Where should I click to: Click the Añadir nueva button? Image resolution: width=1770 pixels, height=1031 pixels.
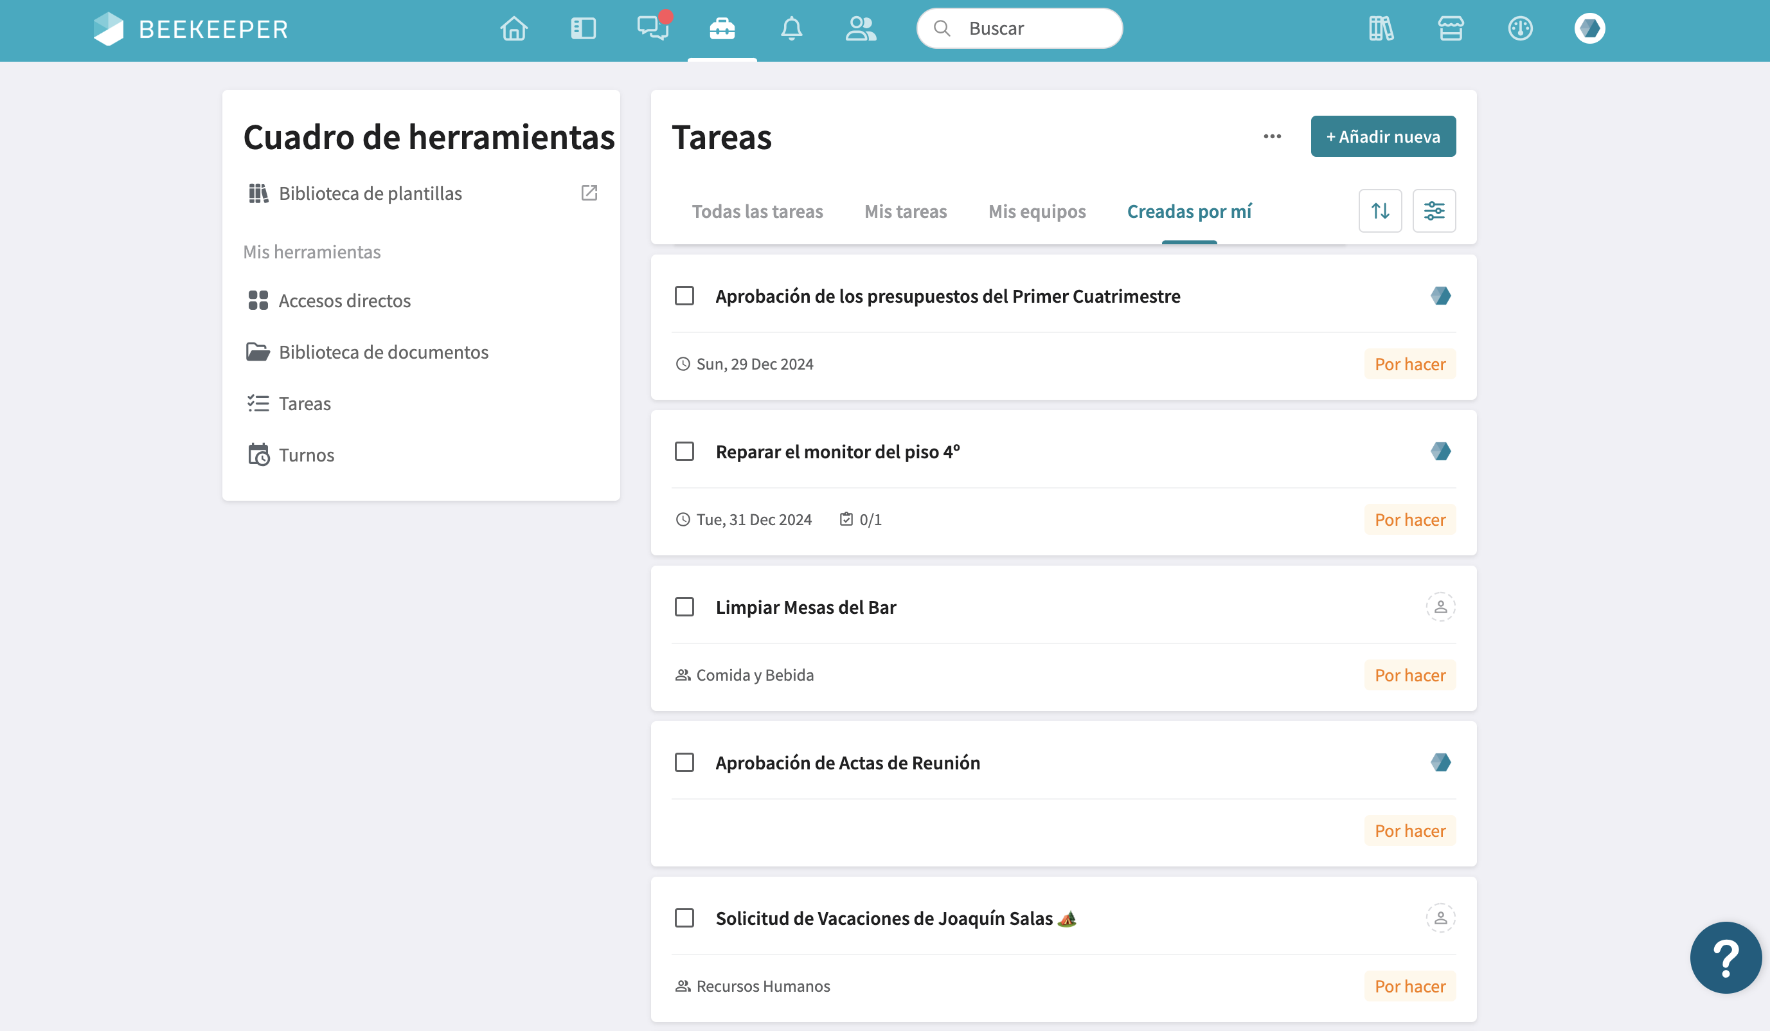pos(1382,136)
